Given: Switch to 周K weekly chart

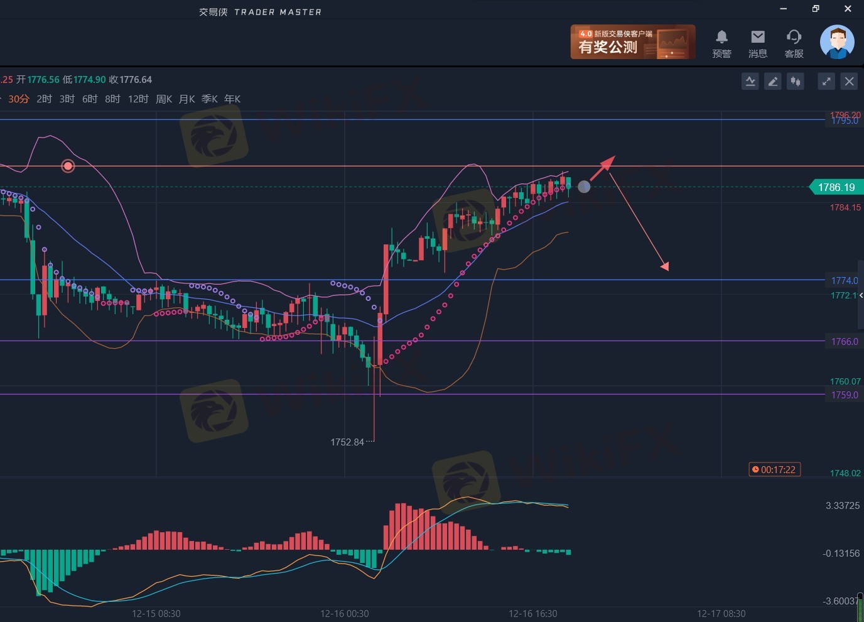Looking at the screenshot, I should tap(164, 99).
